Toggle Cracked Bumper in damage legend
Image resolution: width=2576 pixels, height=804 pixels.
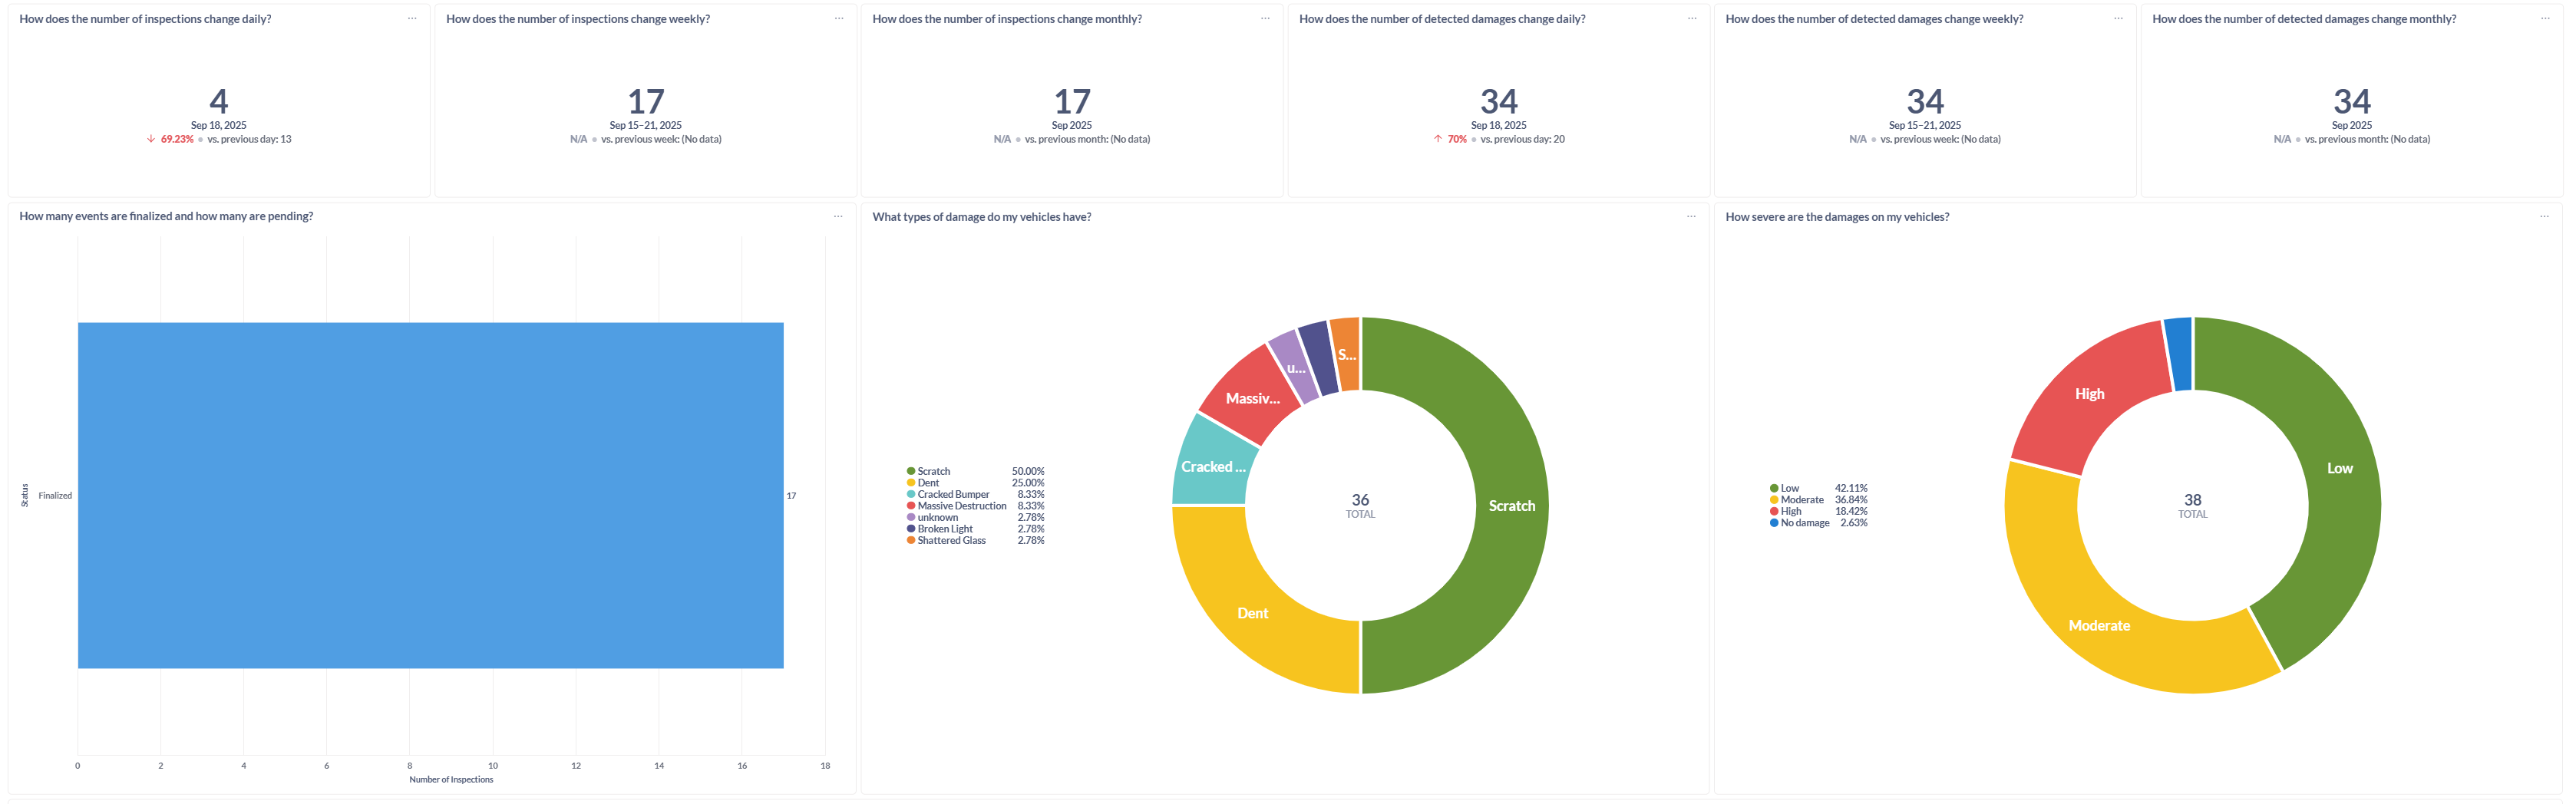(952, 494)
